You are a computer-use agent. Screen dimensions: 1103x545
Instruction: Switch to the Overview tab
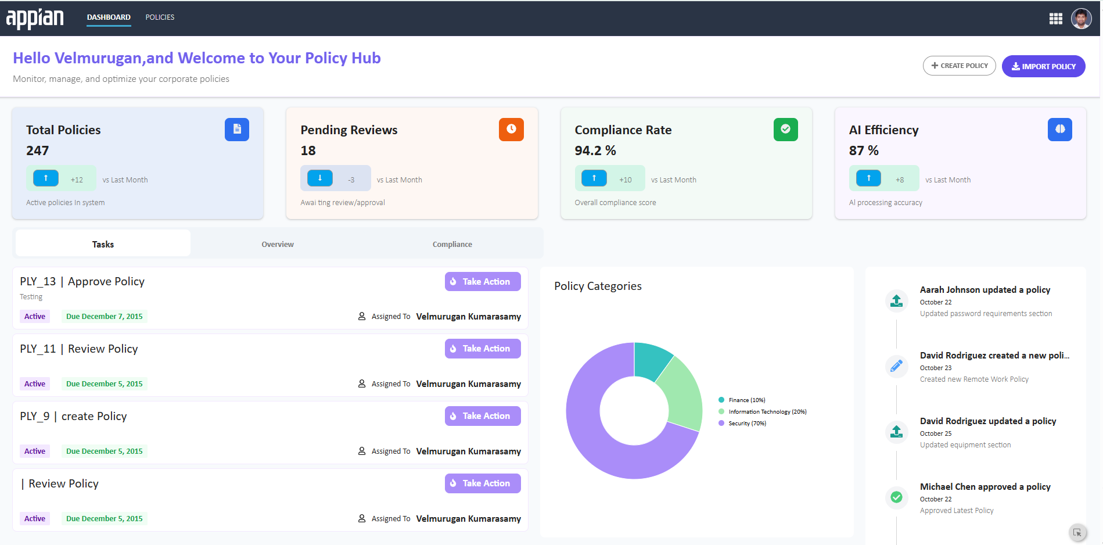click(278, 244)
